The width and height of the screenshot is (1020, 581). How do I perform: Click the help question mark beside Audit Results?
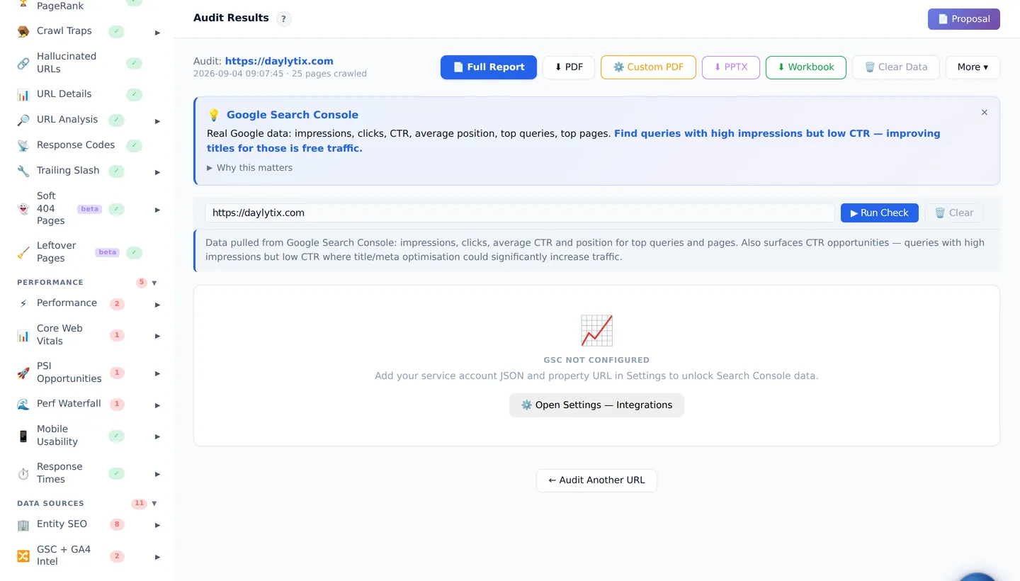(283, 19)
